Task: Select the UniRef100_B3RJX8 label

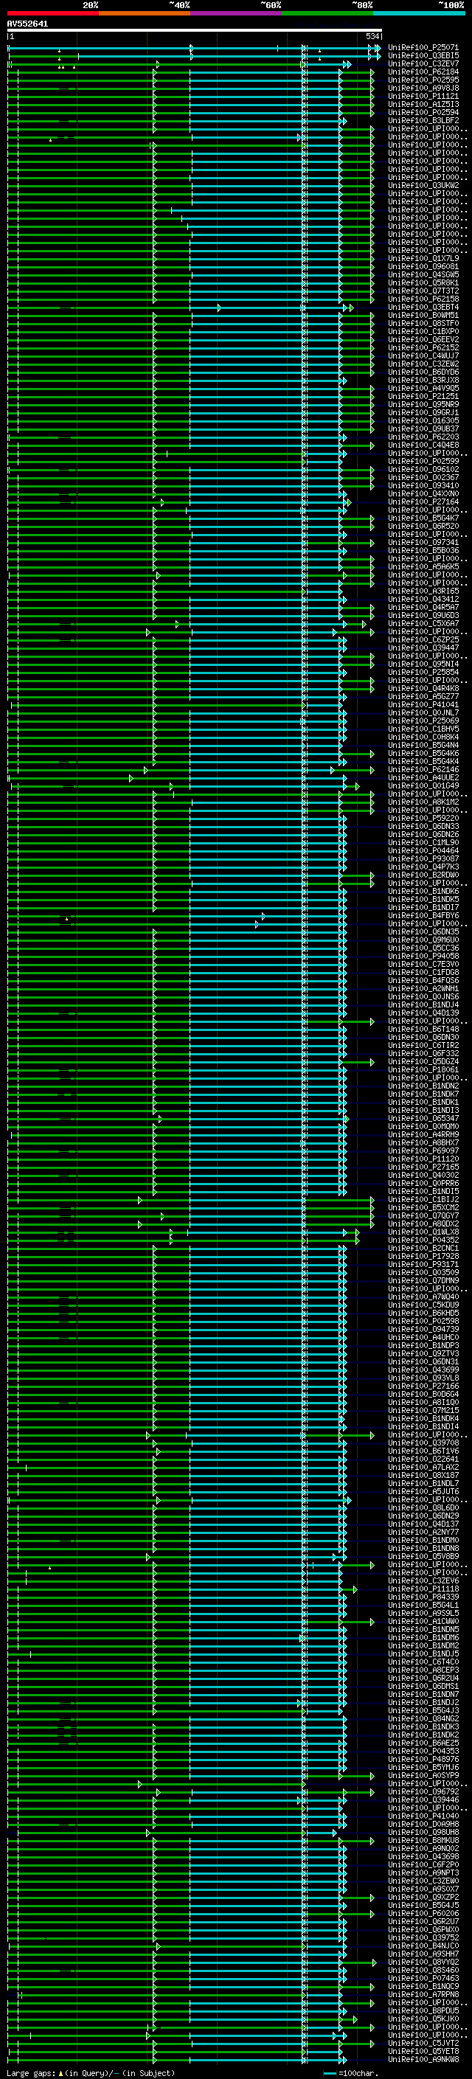Action: tap(423, 380)
